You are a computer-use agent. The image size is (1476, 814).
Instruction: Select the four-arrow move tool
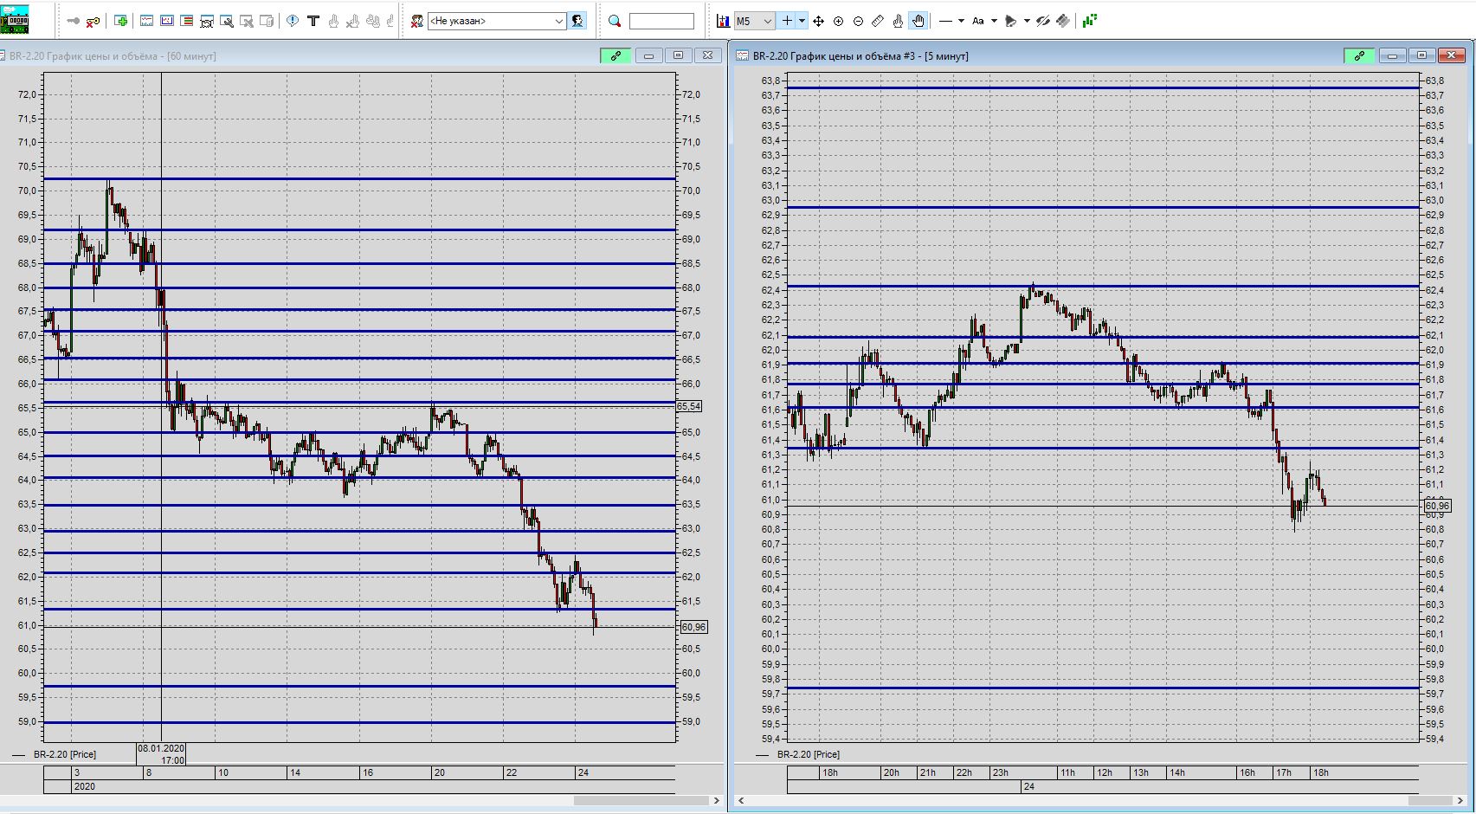point(818,21)
